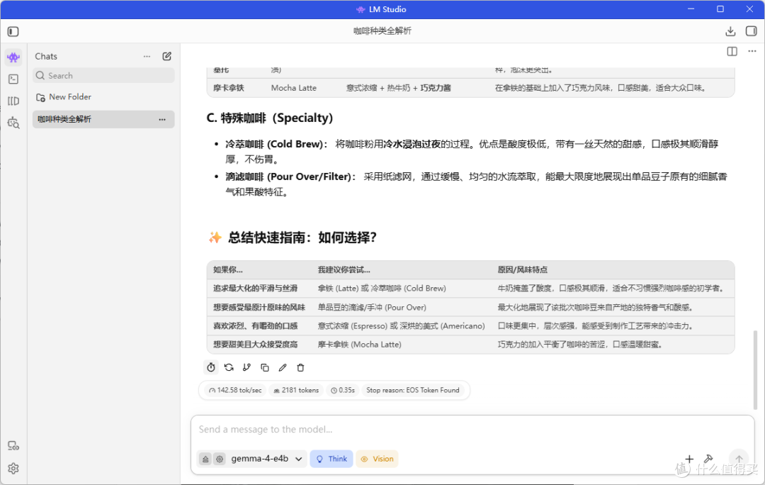Click the Stop reason: EOS Token Found text
Viewport: 765px width, 485px height.
click(413, 390)
